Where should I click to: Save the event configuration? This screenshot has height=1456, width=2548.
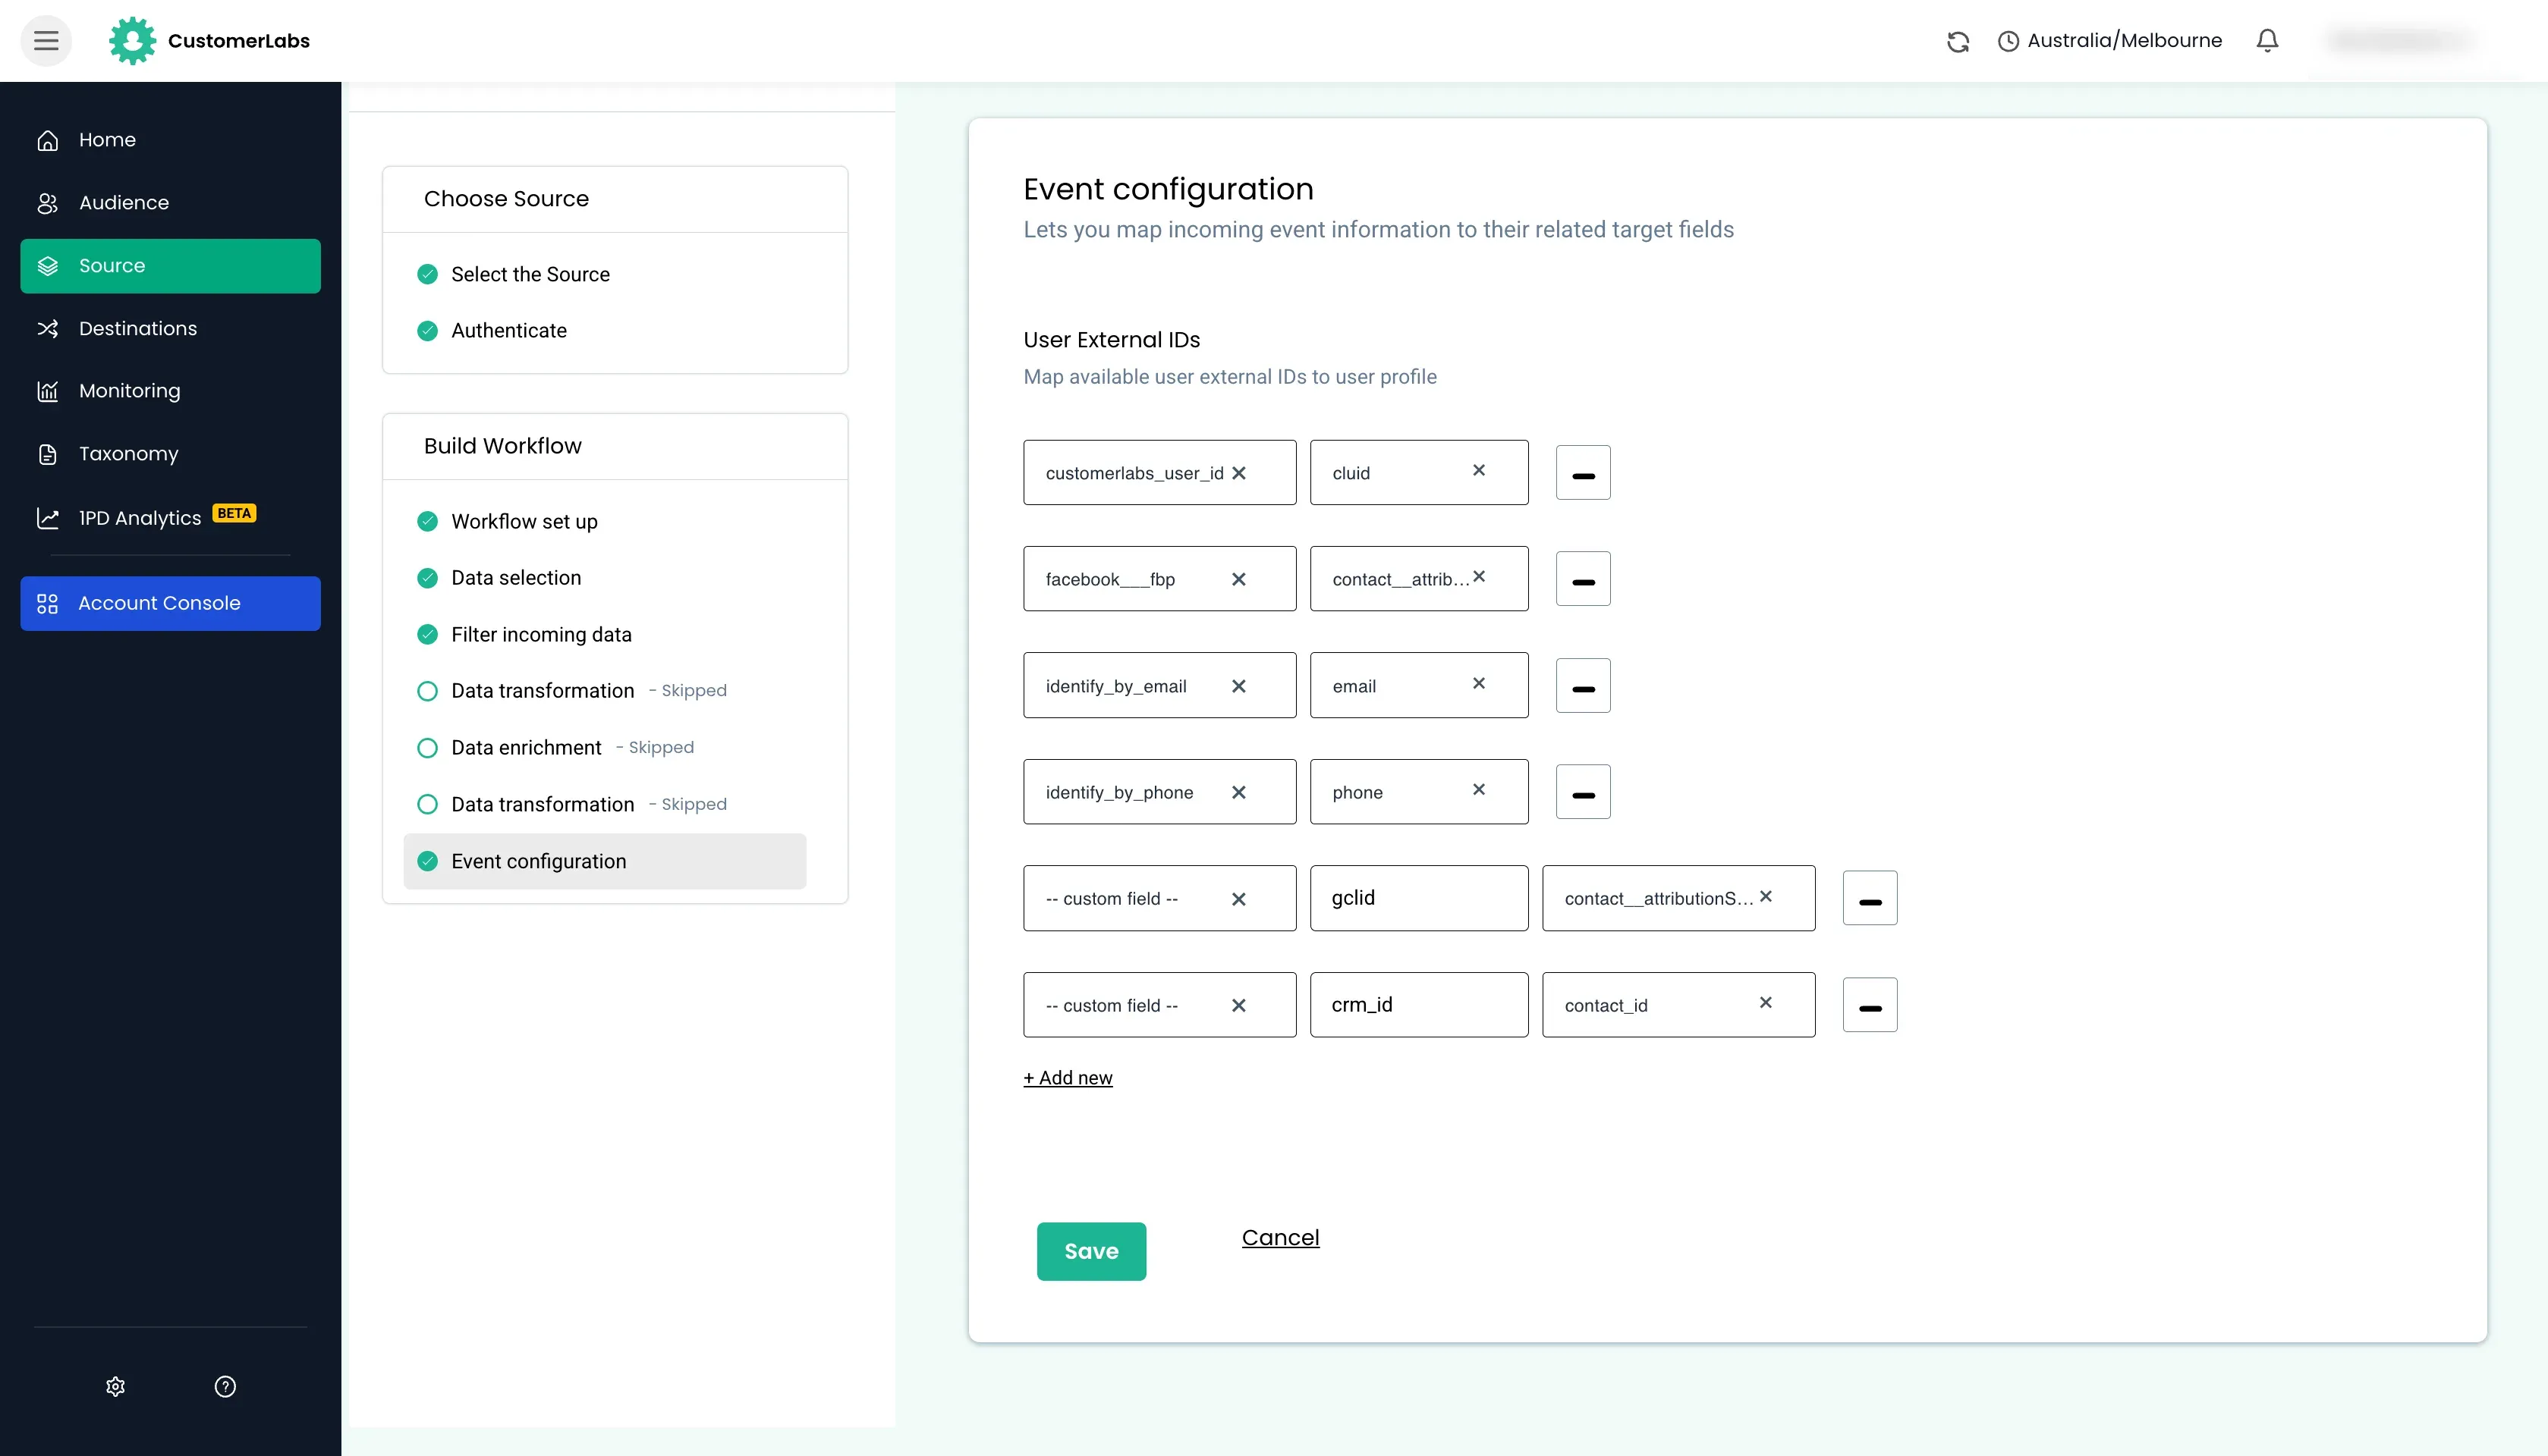(1091, 1251)
